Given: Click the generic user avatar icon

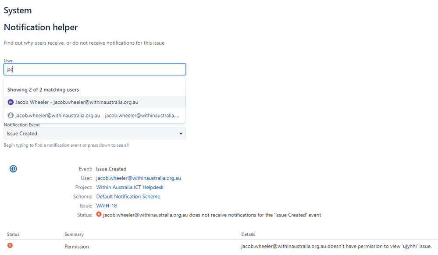Looking at the screenshot, I should [x=11, y=115].
